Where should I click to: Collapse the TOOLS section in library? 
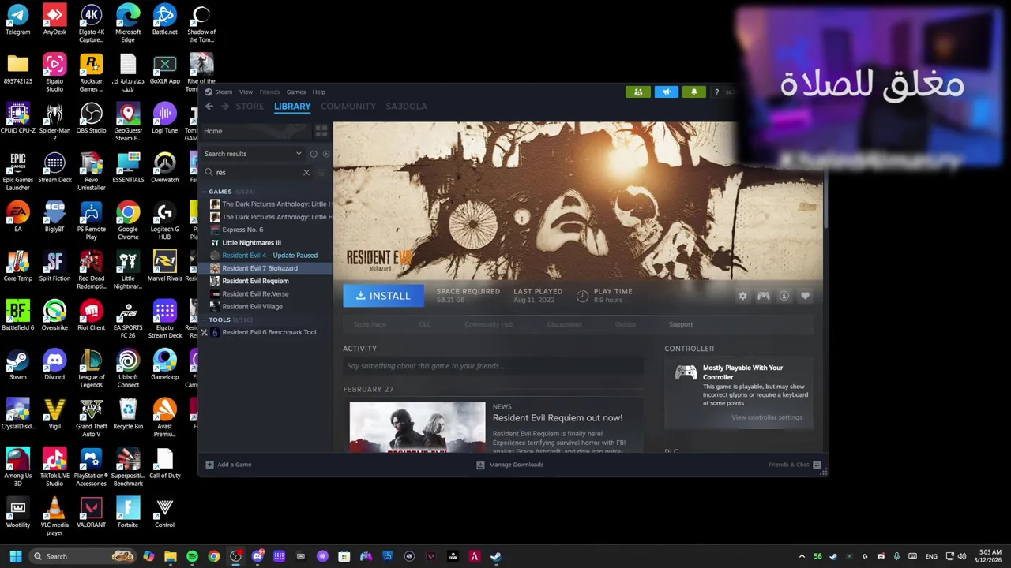coord(205,319)
